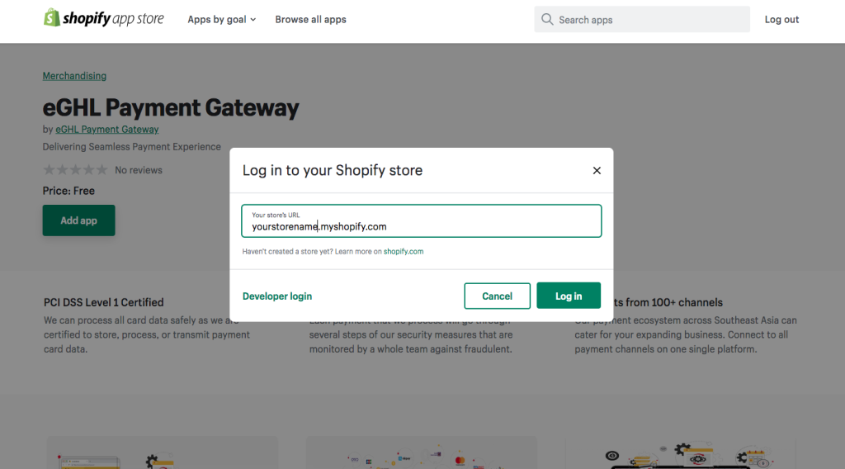Open Browse all apps menu item

click(x=310, y=20)
